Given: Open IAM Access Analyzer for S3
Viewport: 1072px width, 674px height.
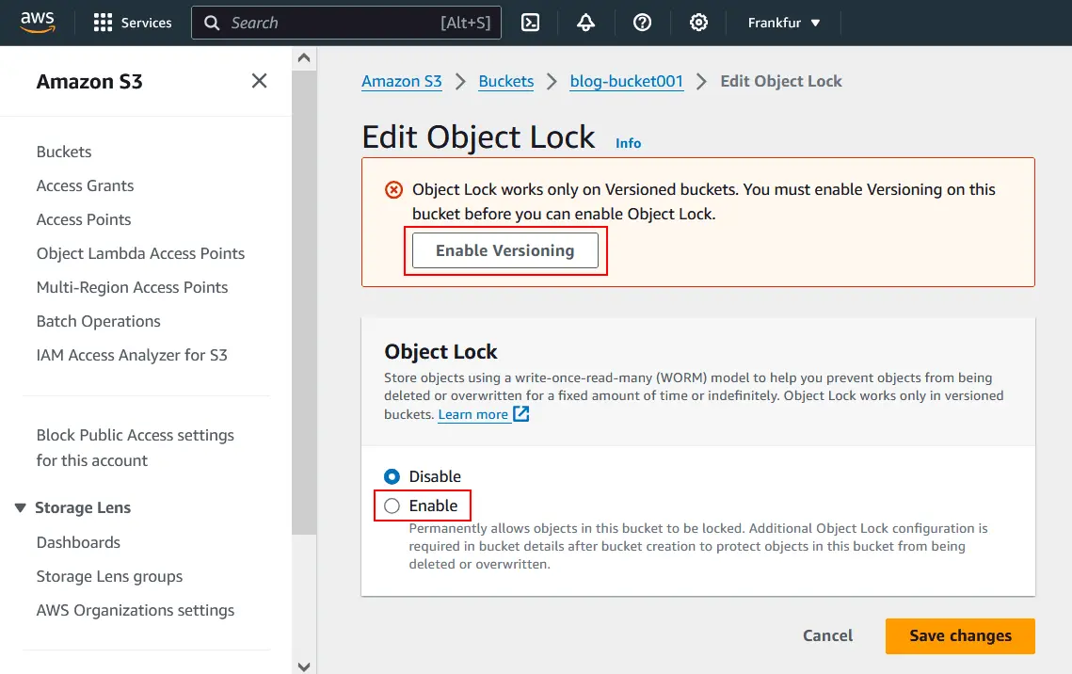Looking at the screenshot, I should coord(131,356).
